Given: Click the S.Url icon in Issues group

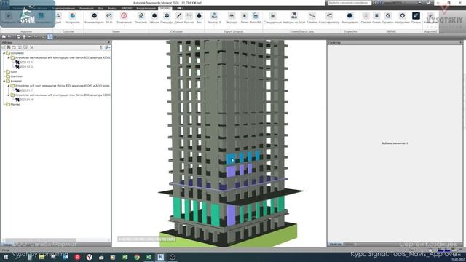Looking at the screenshot, I should pyautogui.click(x=109, y=16).
